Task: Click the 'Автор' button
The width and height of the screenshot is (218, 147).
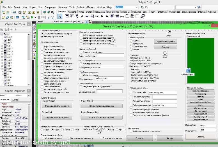Action: (170, 138)
